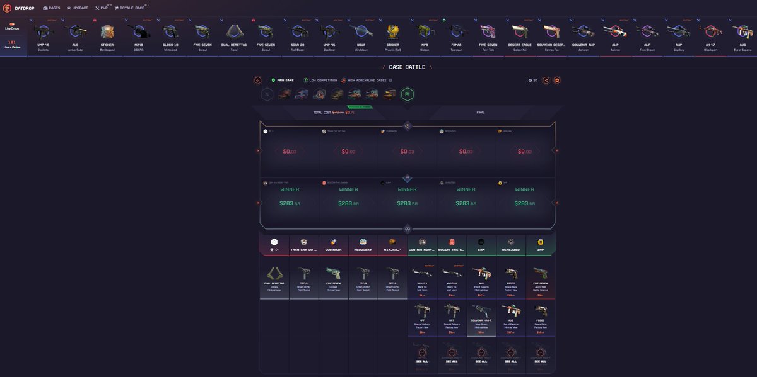Click player Vubinh3k avatar
The height and width of the screenshot is (377, 757).
[334, 242]
